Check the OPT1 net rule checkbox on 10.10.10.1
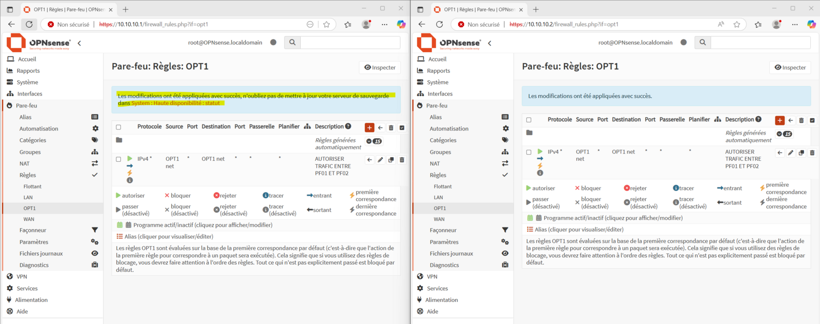Viewport: 820px width, 324px height. pyautogui.click(x=118, y=159)
